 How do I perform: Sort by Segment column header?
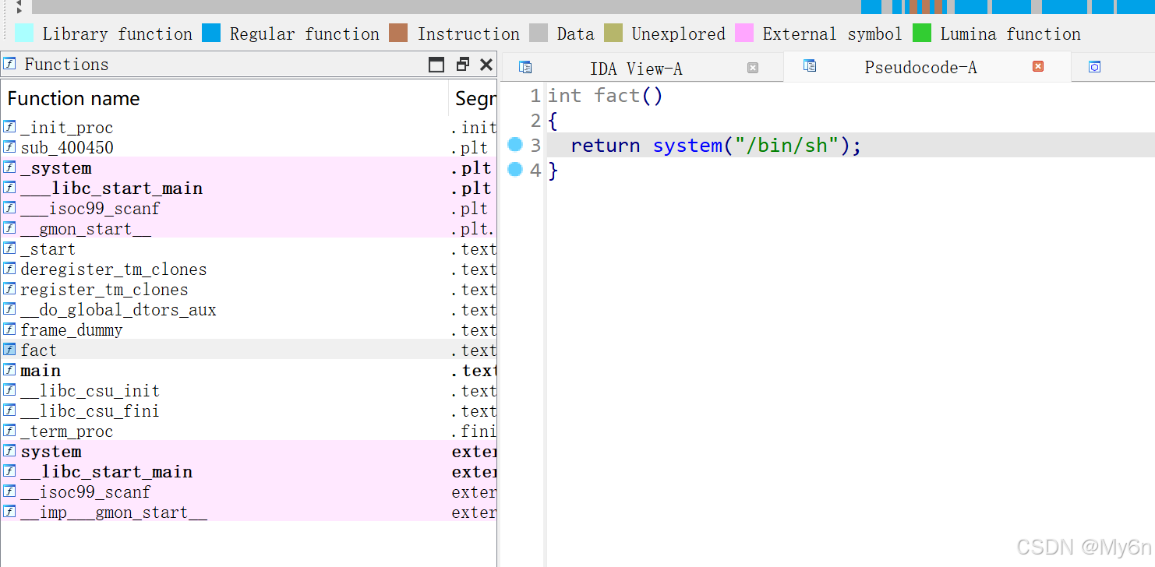(x=473, y=98)
